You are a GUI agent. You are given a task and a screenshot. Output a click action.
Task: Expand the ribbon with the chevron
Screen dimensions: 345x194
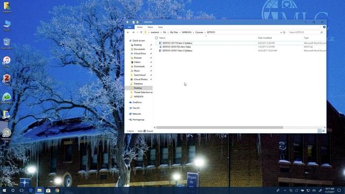coord(320,27)
